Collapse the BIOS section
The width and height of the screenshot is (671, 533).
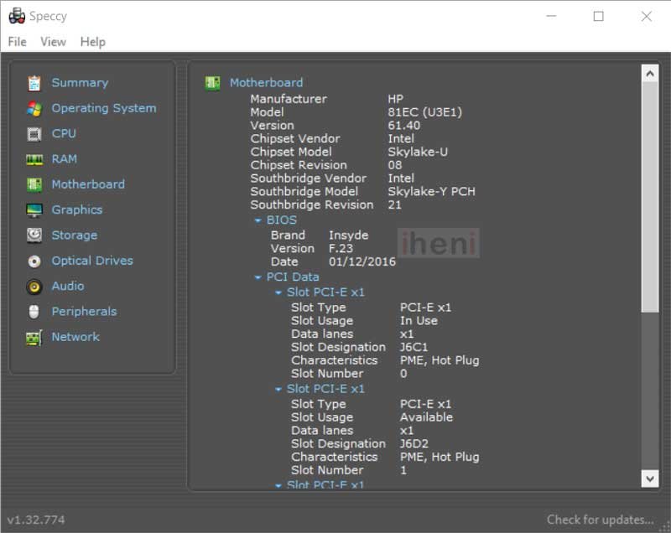(x=257, y=220)
